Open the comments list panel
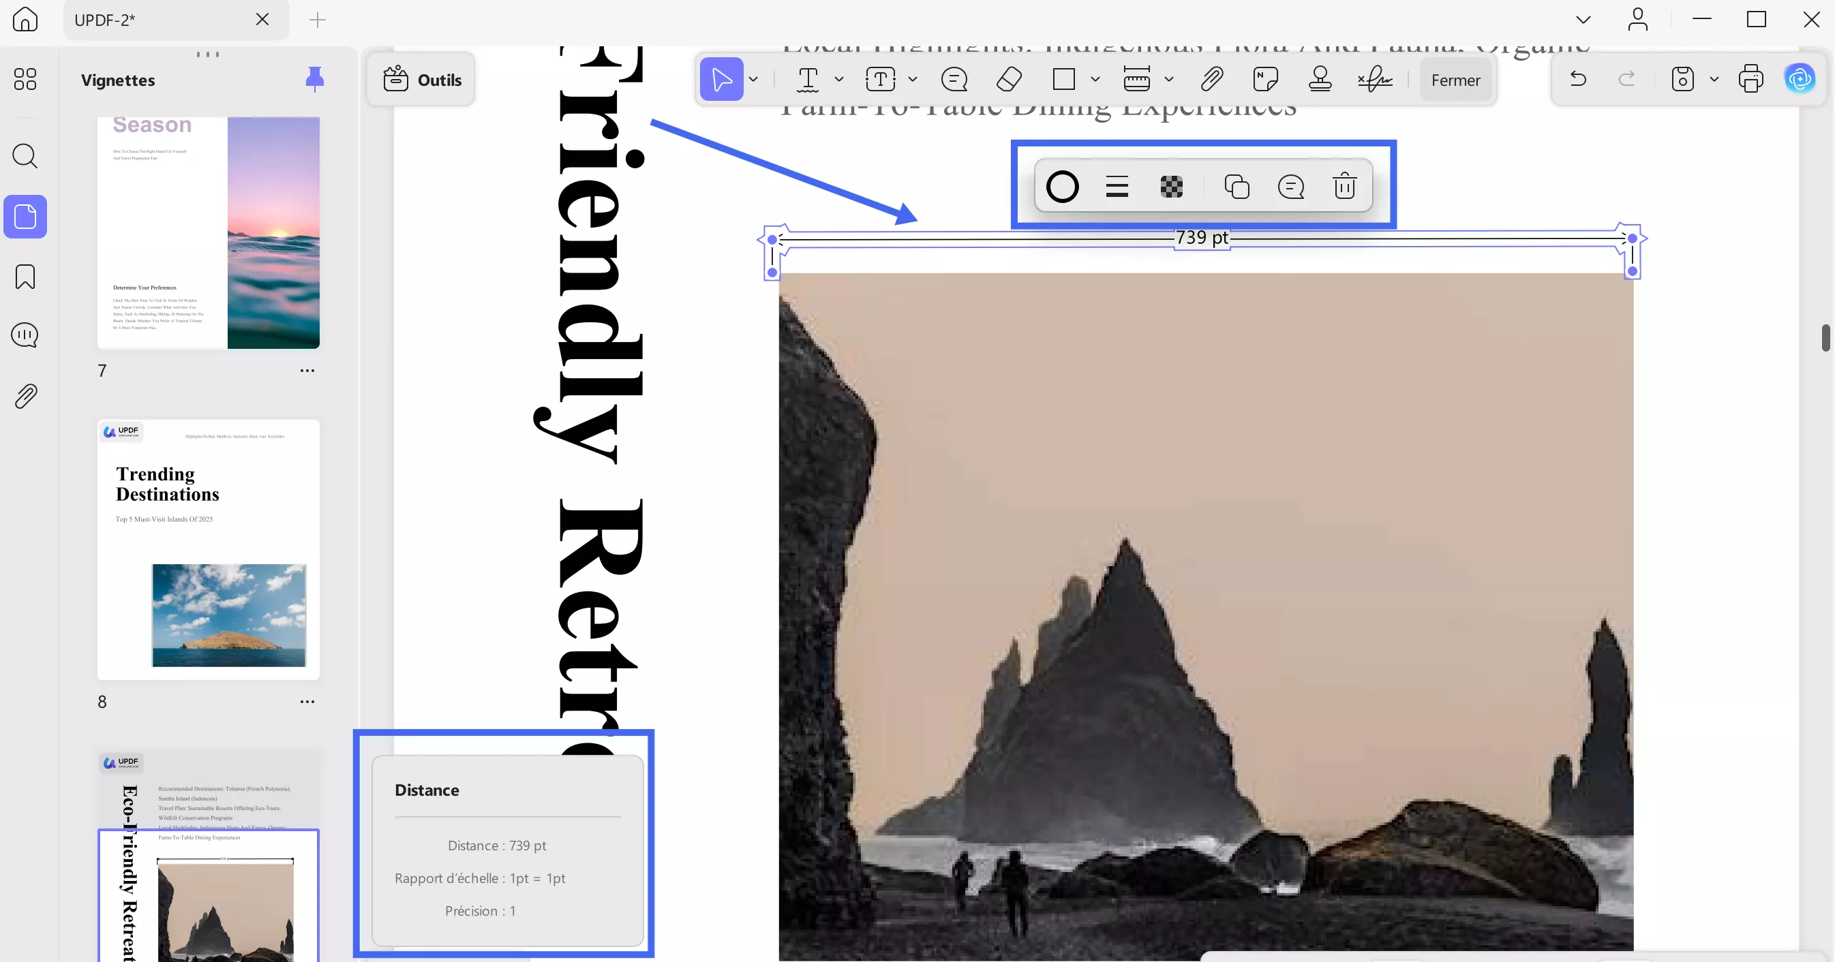1835x962 pixels. [25, 335]
